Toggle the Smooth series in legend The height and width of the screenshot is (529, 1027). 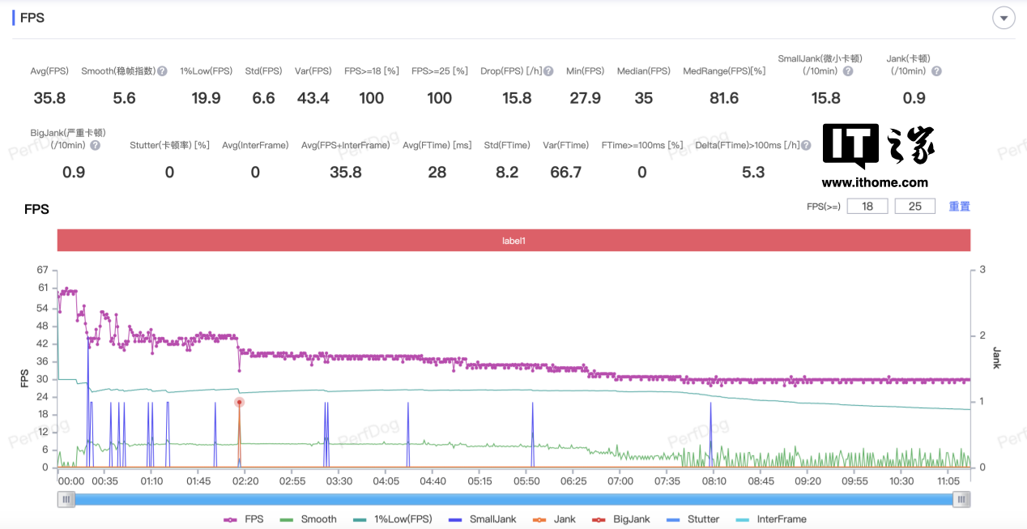pos(308,519)
